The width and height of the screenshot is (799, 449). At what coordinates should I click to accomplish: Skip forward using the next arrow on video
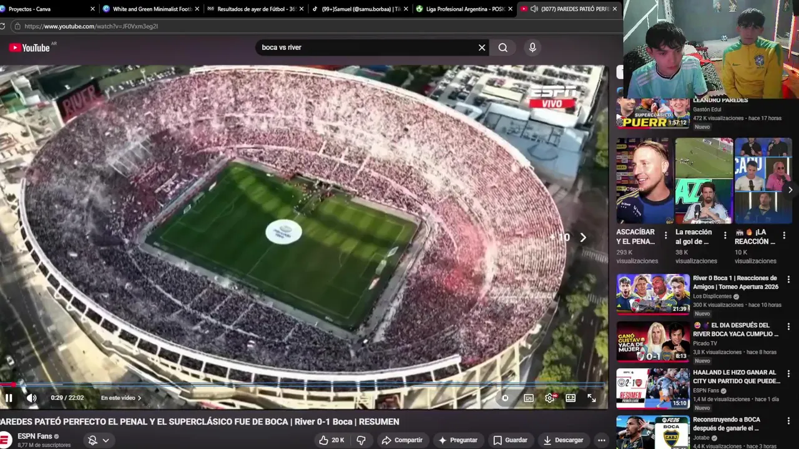coord(583,238)
